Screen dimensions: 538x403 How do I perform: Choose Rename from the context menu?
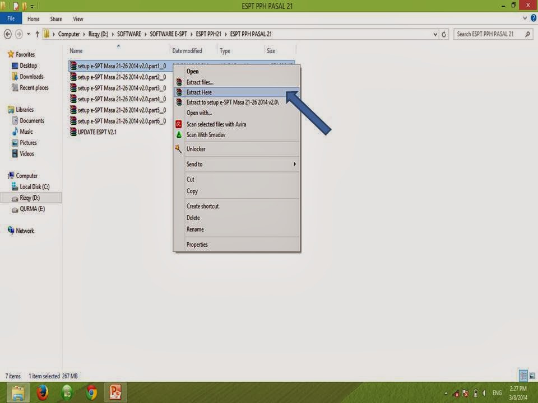[x=236, y=229]
